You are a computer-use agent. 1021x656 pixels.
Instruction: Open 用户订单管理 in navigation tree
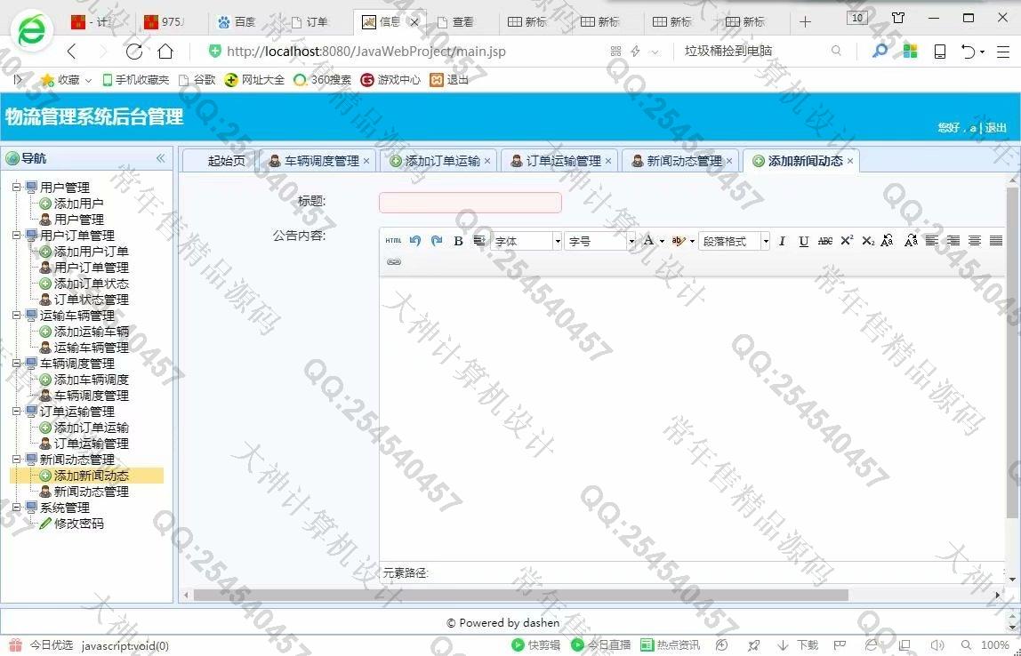click(x=91, y=268)
